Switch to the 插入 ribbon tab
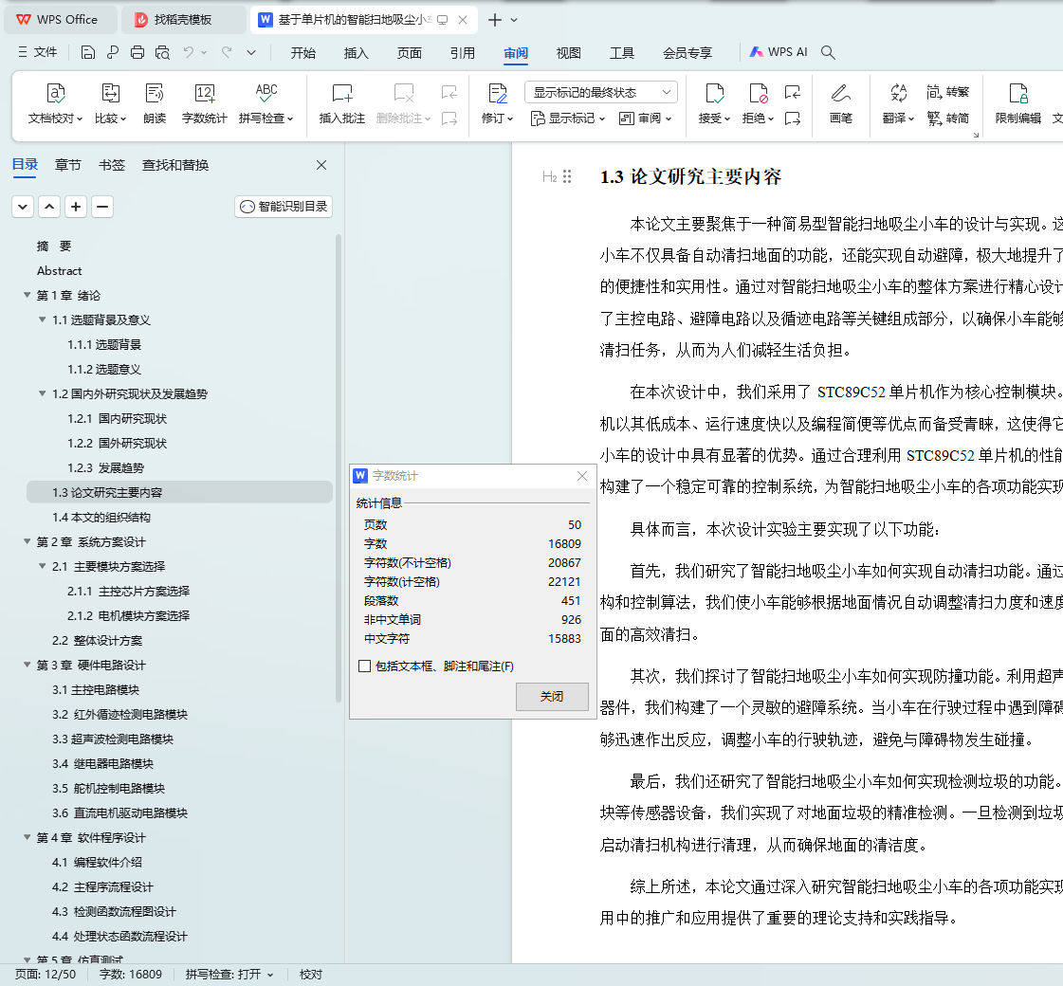 point(356,53)
